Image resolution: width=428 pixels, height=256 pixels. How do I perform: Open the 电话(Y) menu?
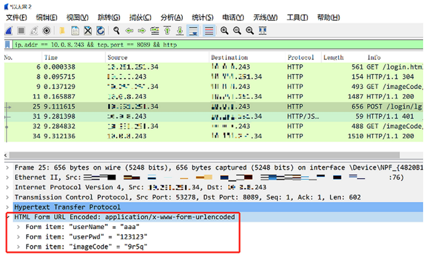pos(233,18)
